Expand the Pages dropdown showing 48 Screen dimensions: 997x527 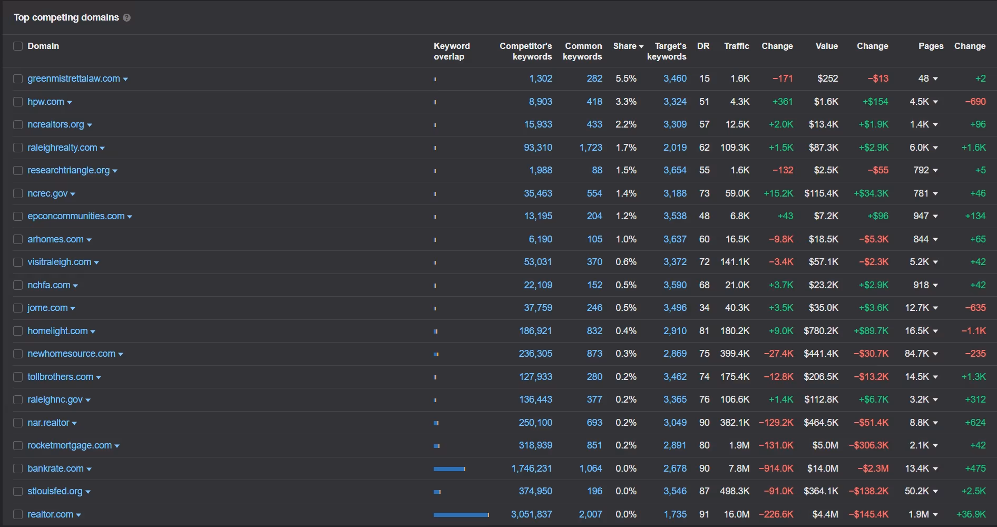click(x=935, y=79)
